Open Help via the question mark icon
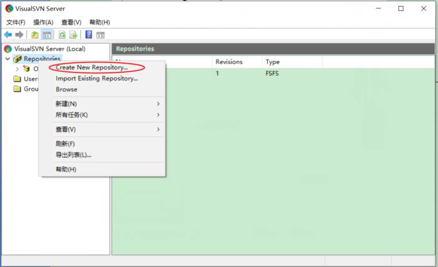The height and width of the screenshot is (267, 438). [x=89, y=35]
